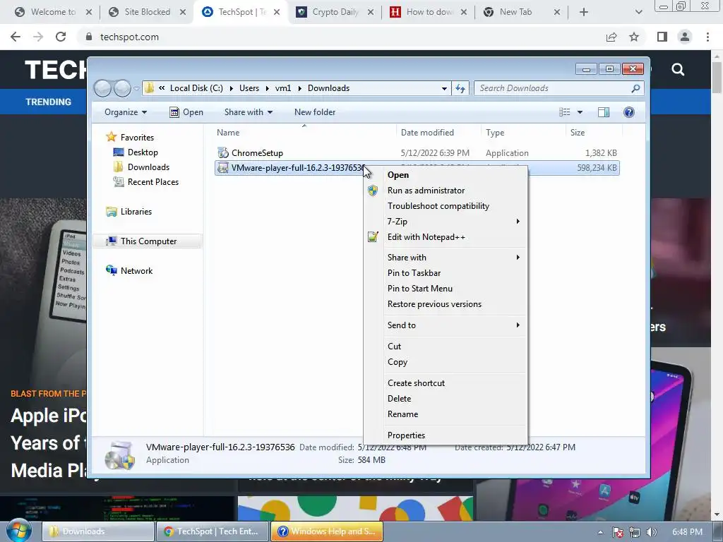
Task: Open Organize dropdown menu
Action: pos(126,112)
